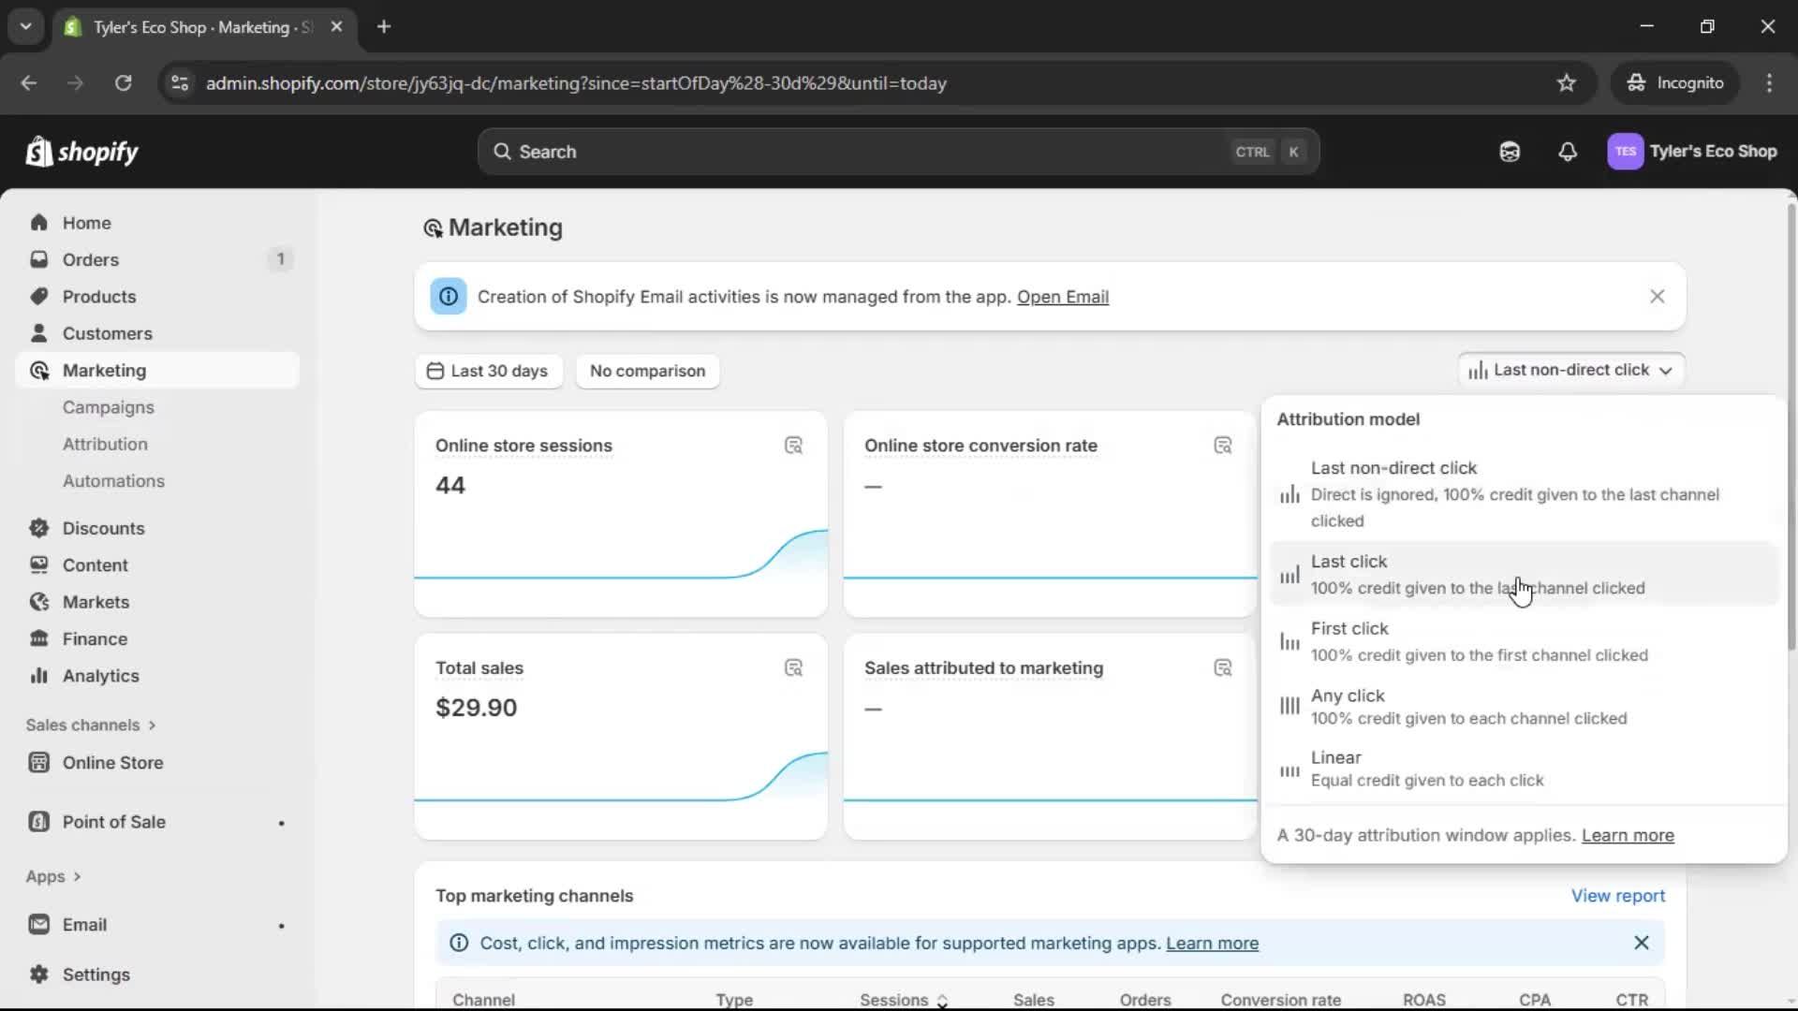Open Analytics from the left navigation
This screenshot has width=1798, height=1011.
100,676
